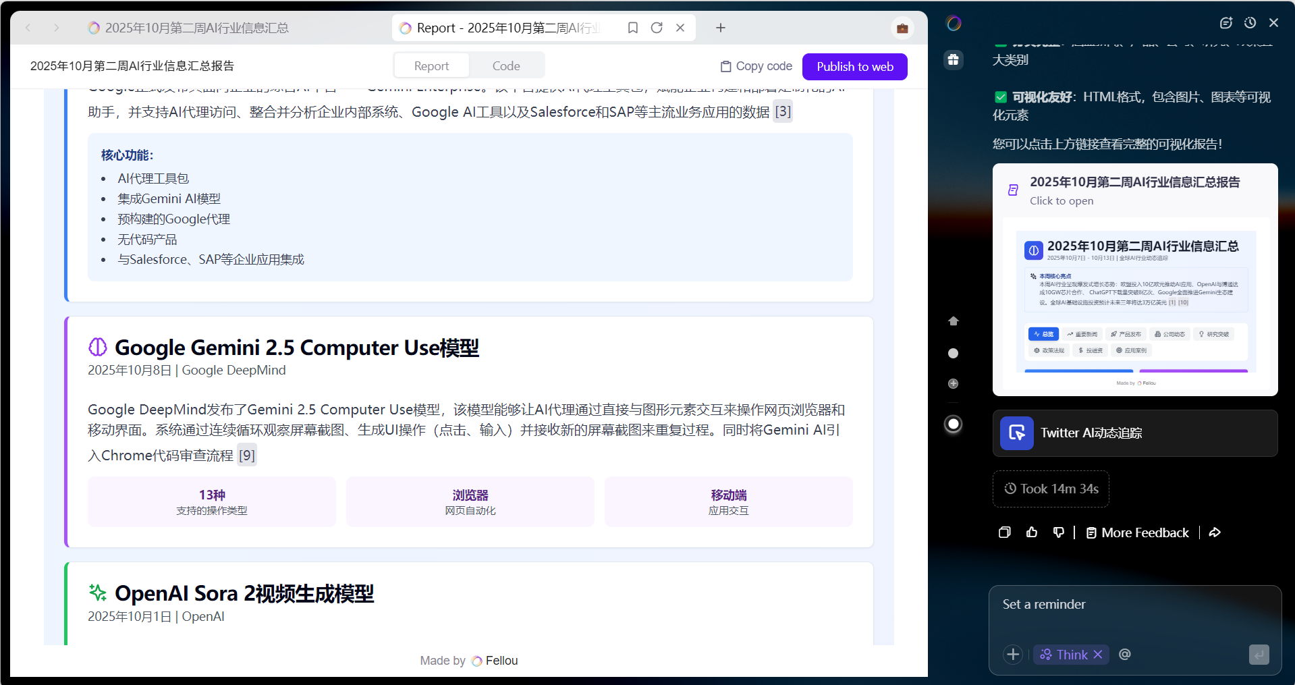
Task: Switch to the Code tab
Action: [x=506, y=66]
